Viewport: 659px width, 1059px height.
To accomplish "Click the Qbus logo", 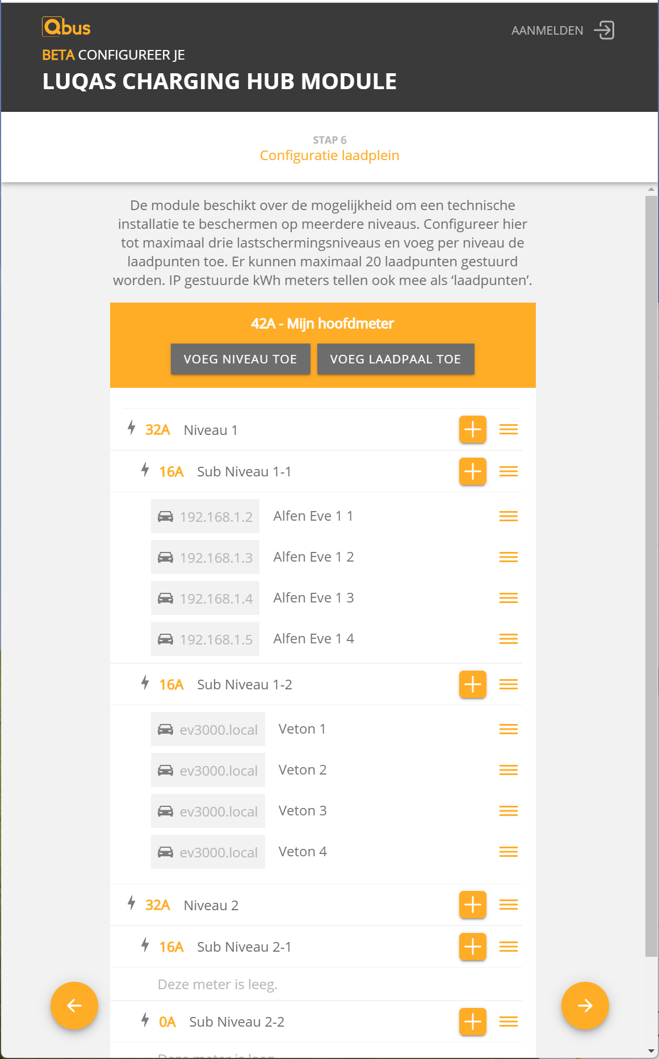I will click(66, 27).
